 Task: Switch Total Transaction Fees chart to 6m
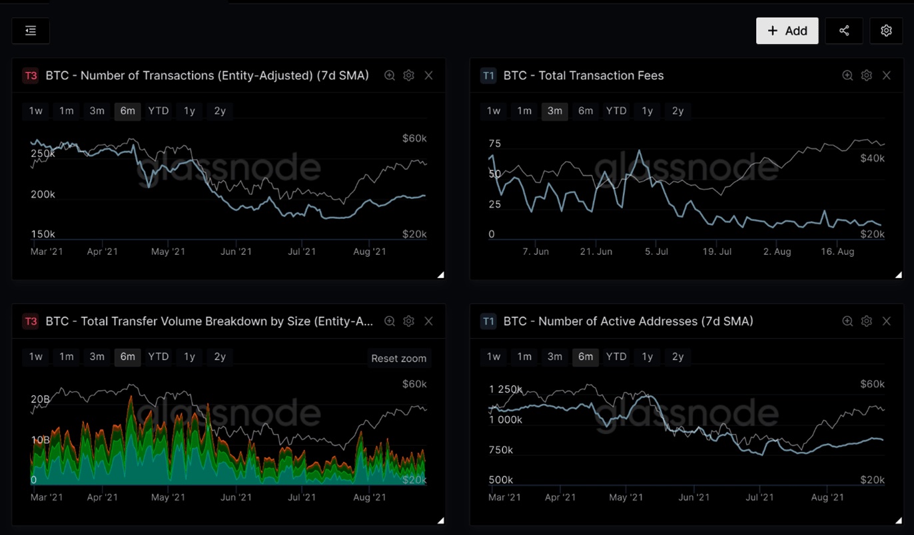tap(586, 111)
